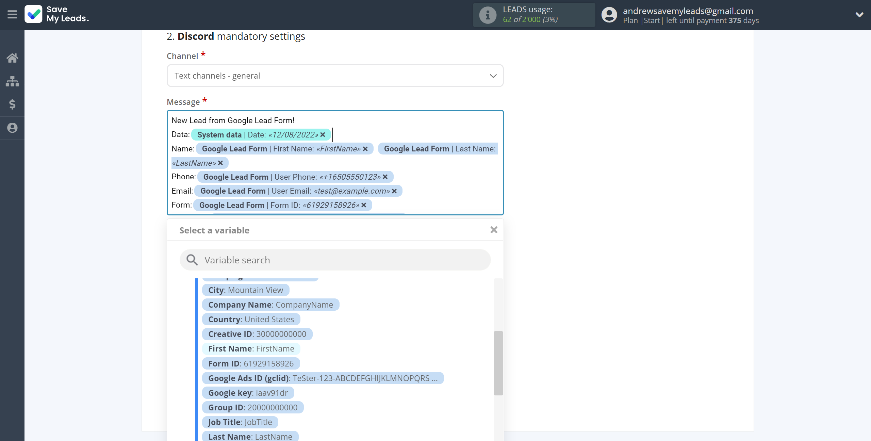The image size is (871, 441).
Task: Click the andrewsavemyleads@gmail.com account email
Action: [688, 11]
